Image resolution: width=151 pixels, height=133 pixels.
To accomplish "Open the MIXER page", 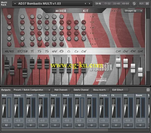I will click(x=61, y=11).
